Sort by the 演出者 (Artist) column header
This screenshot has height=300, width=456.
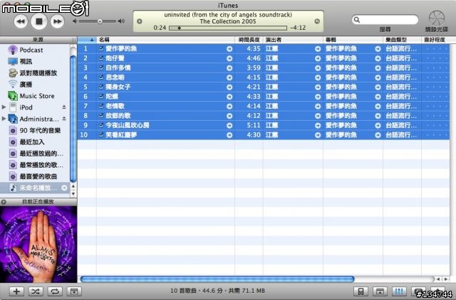tap(293, 40)
